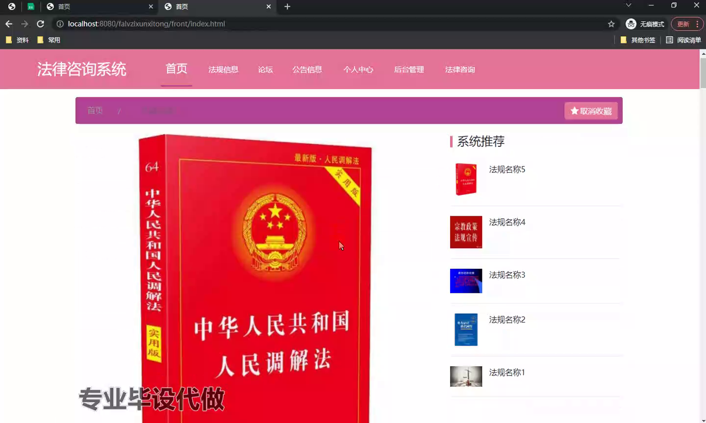Click the 法规名称1 title link
The image size is (706, 423).
point(507,373)
